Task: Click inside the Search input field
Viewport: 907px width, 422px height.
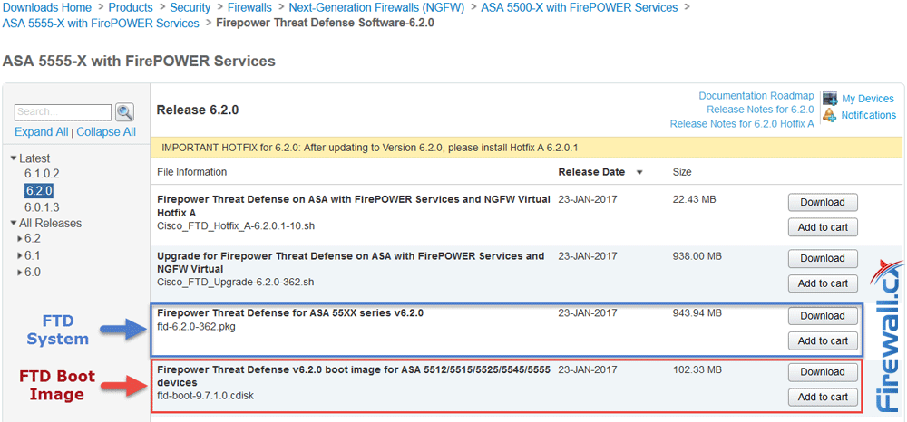Action: pos(63,111)
